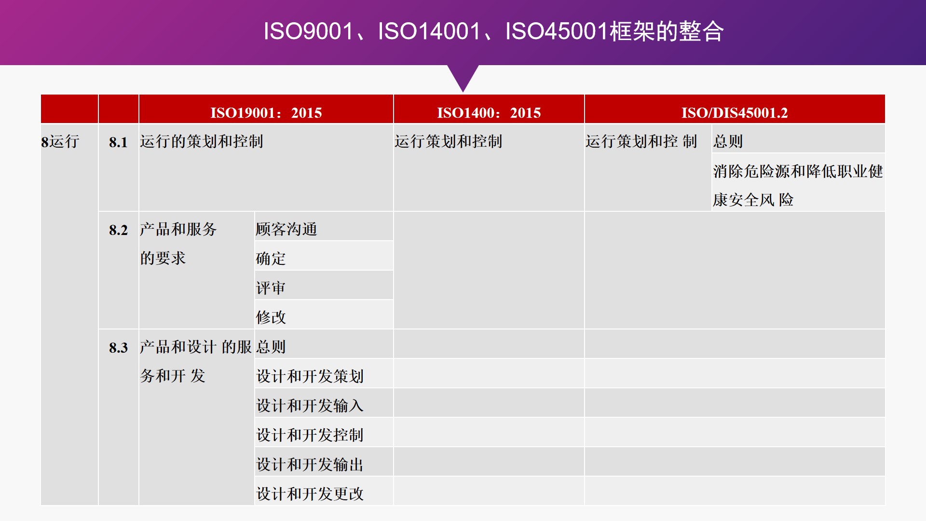Viewport: 926px width, 521px height.
Task: Click the '设计和开发控制' cell
Action: pyautogui.click(x=324, y=432)
